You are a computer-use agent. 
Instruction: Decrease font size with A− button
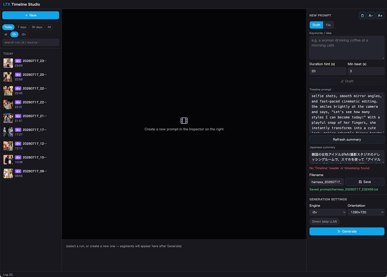[x=371, y=15]
